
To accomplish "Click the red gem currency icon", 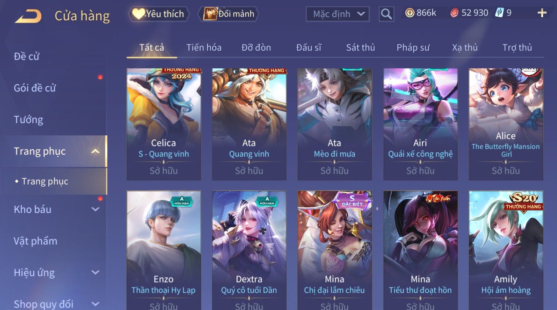I will [454, 13].
